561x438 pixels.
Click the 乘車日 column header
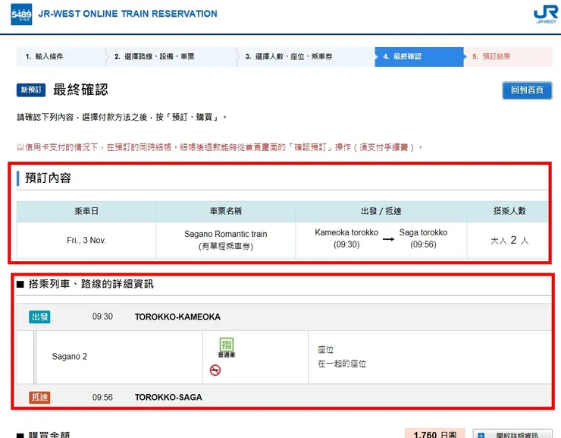click(86, 211)
